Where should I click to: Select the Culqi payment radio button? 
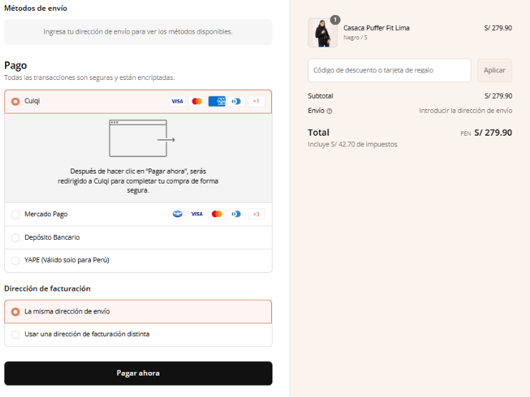coord(15,101)
